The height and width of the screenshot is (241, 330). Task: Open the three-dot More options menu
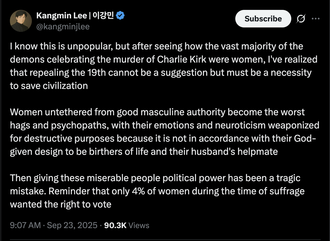(316, 19)
